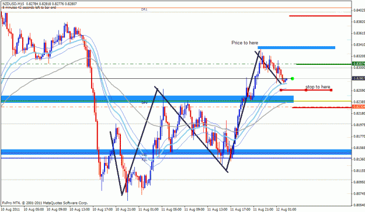This screenshot has width=365, height=212.
Task: Click the '11 Aug 13:00' time axis label
Action: click(217, 210)
